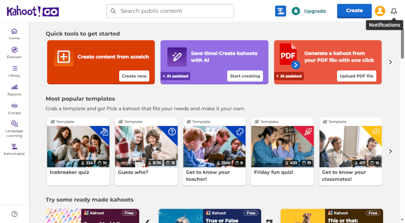The width and height of the screenshot is (405, 223).
Task: Click the Most popular templates heading
Action: click(80, 98)
